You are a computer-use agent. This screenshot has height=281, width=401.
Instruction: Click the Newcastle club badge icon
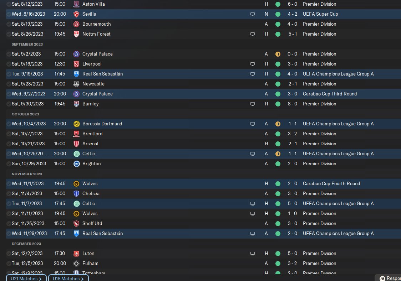pyautogui.click(x=76, y=84)
